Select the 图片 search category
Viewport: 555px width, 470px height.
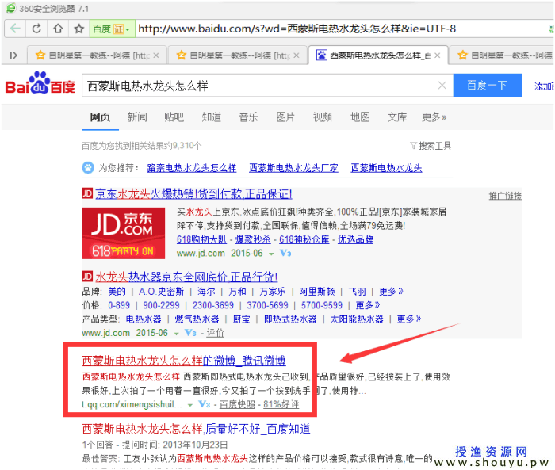(x=285, y=117)
